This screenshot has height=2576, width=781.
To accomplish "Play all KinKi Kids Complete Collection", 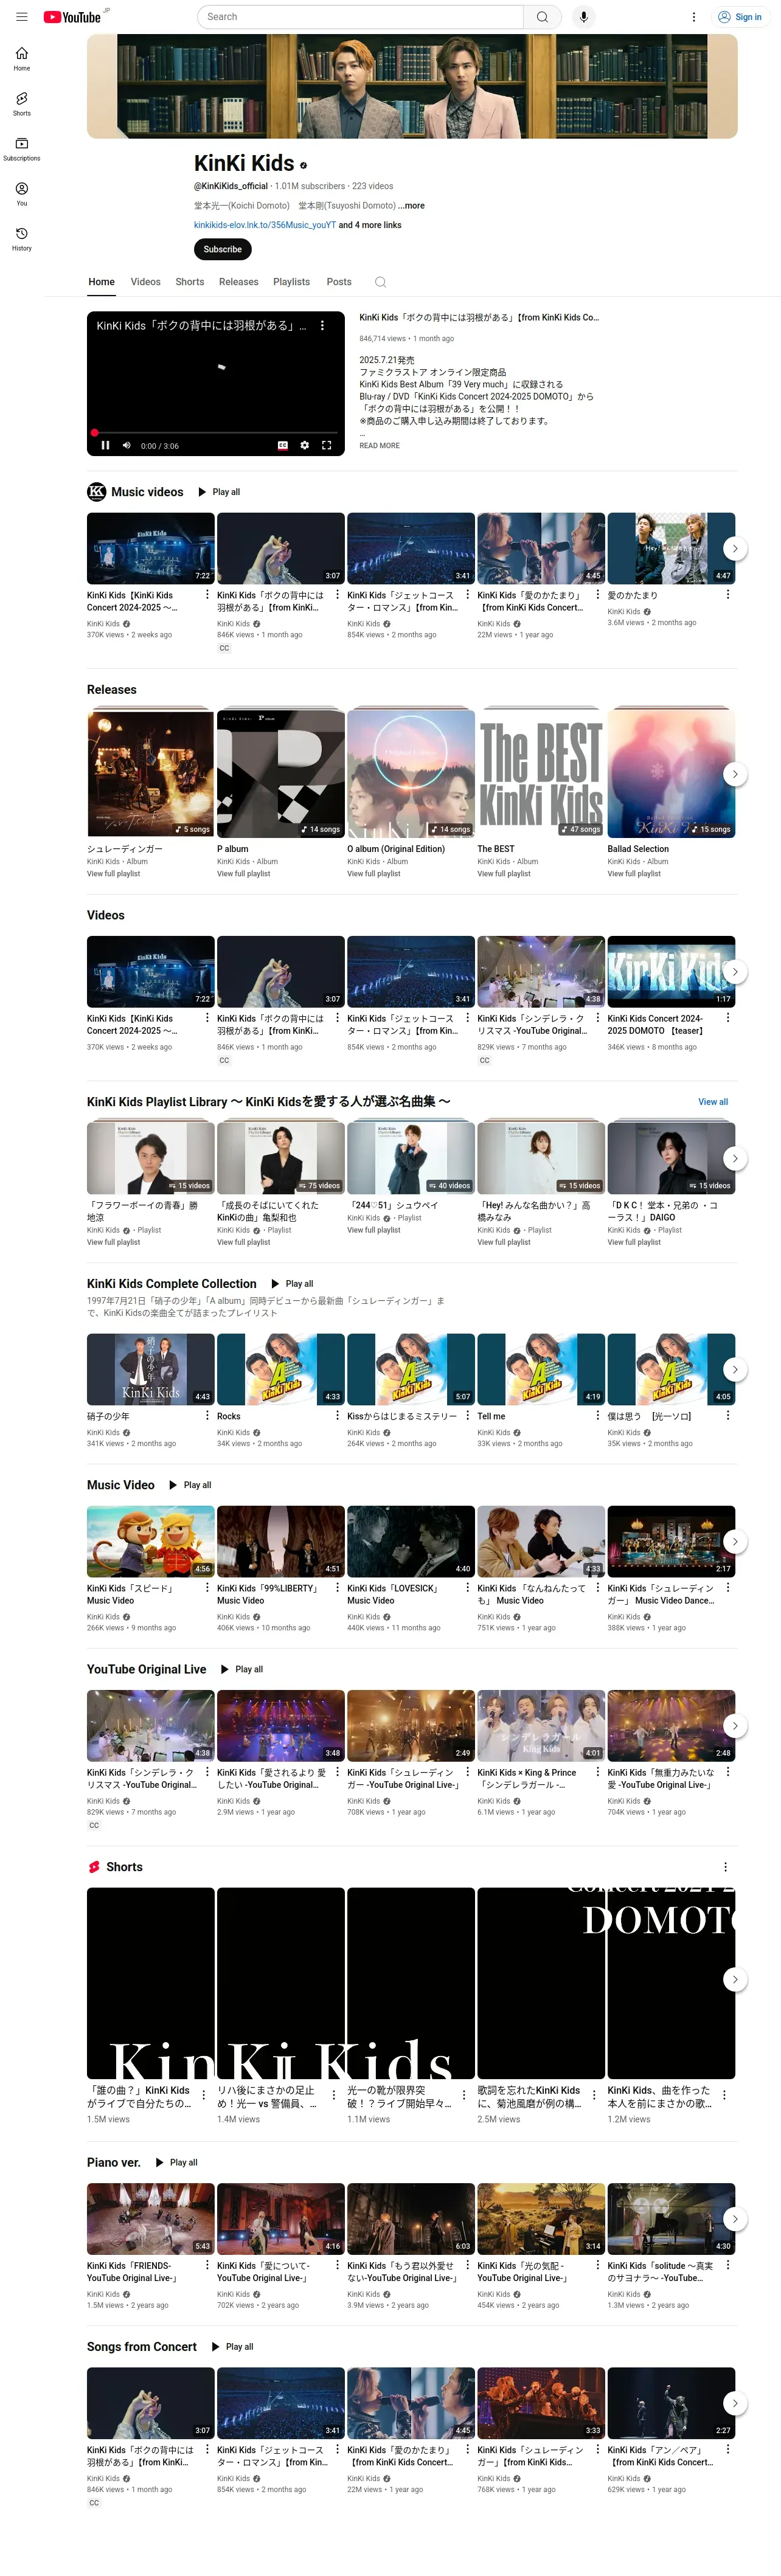I will point(292,1284).
